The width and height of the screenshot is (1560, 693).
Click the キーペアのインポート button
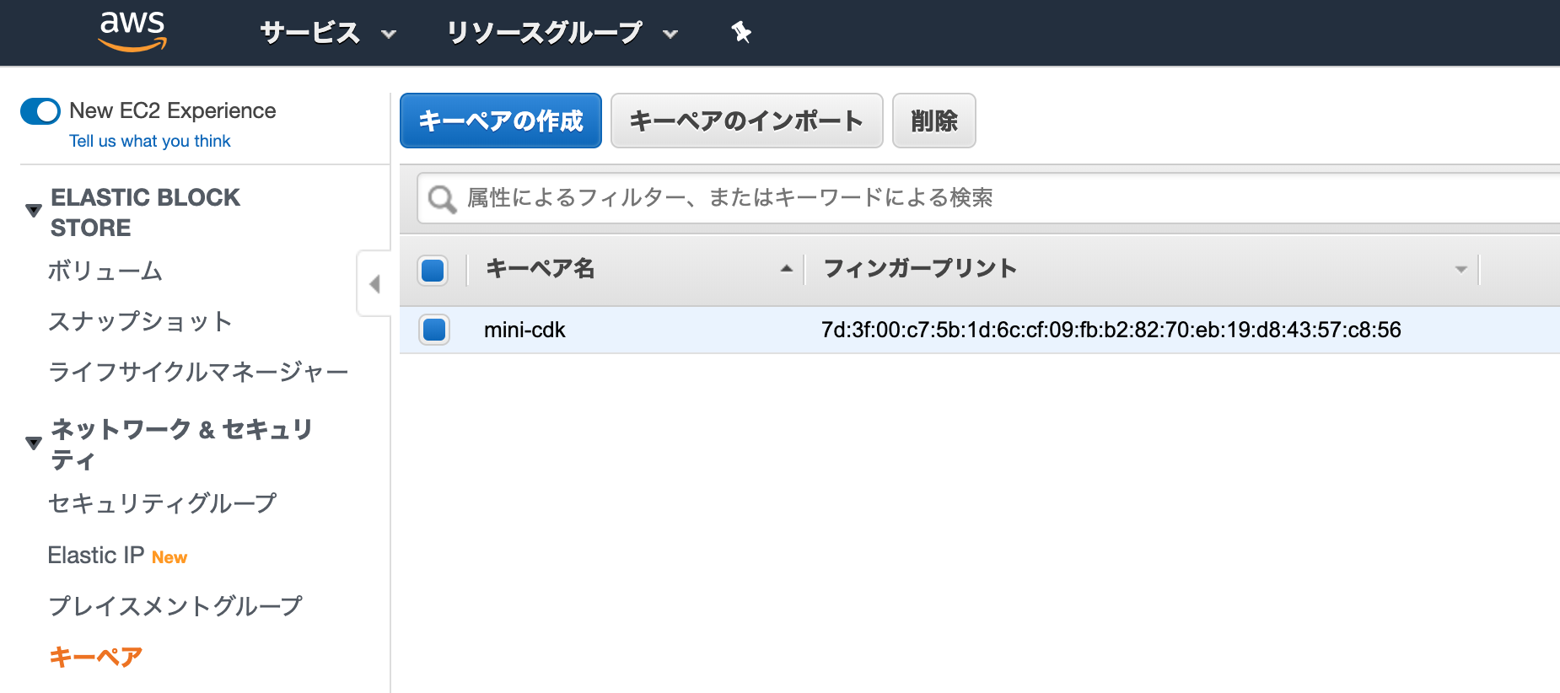click(746, 121)
